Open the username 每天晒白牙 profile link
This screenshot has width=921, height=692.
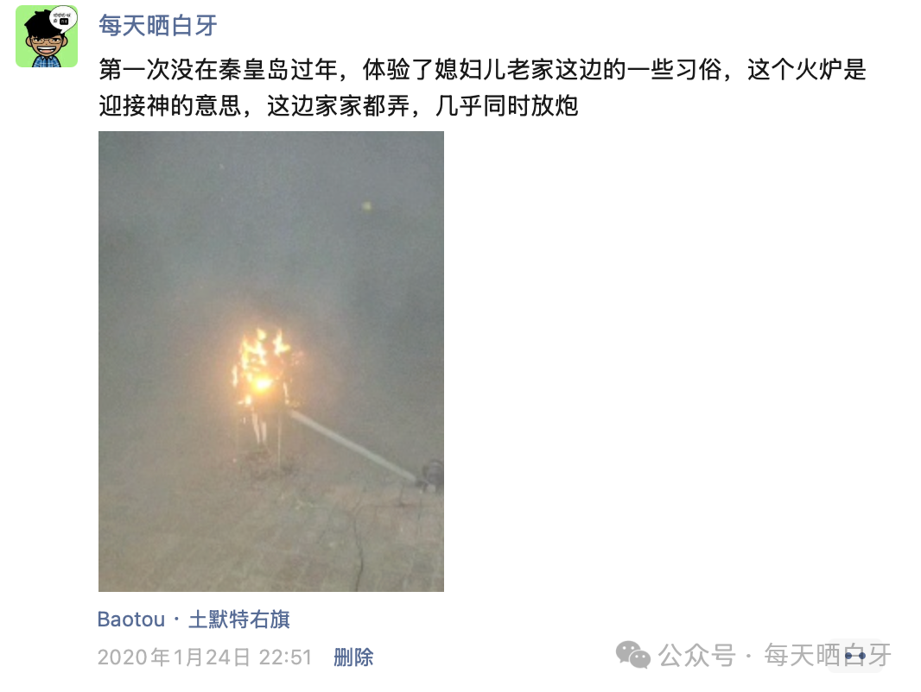click(x=157, y=26)
